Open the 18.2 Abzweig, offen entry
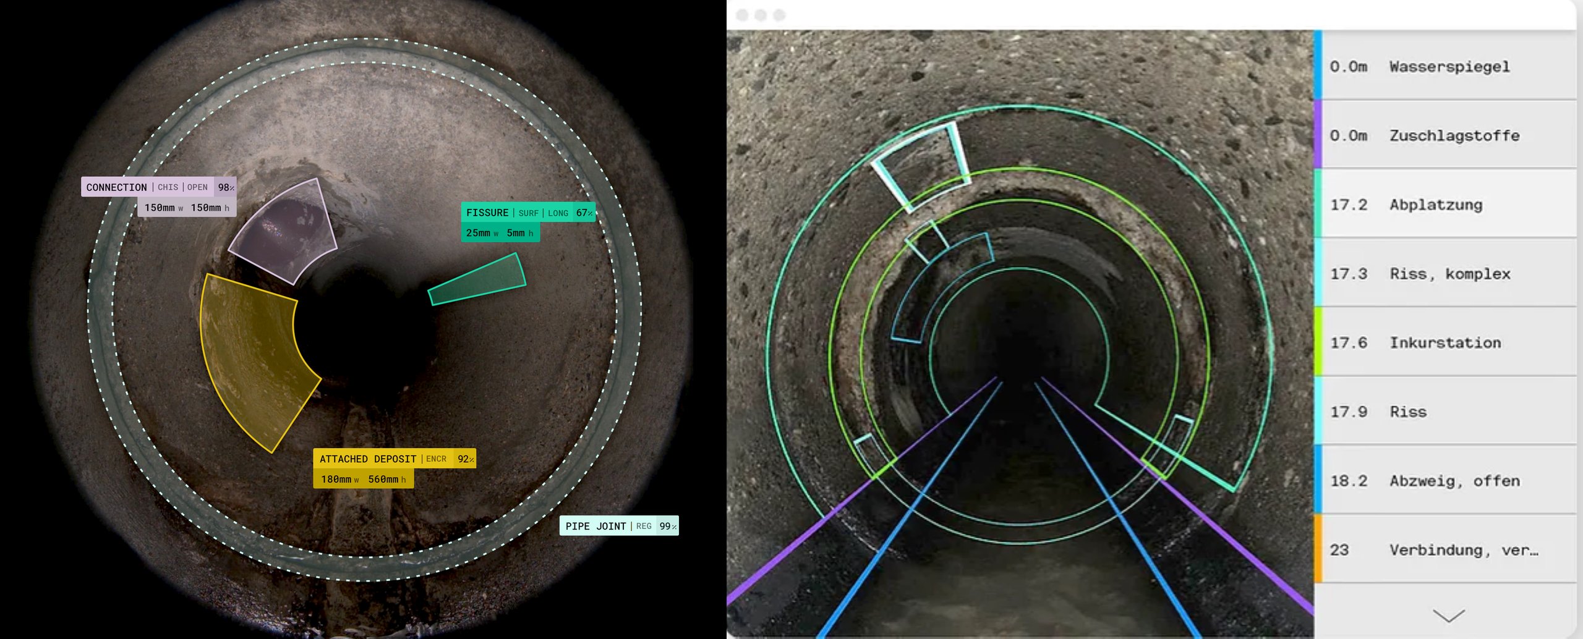The image size is (1583, 639). click(x=1448, y=481)
